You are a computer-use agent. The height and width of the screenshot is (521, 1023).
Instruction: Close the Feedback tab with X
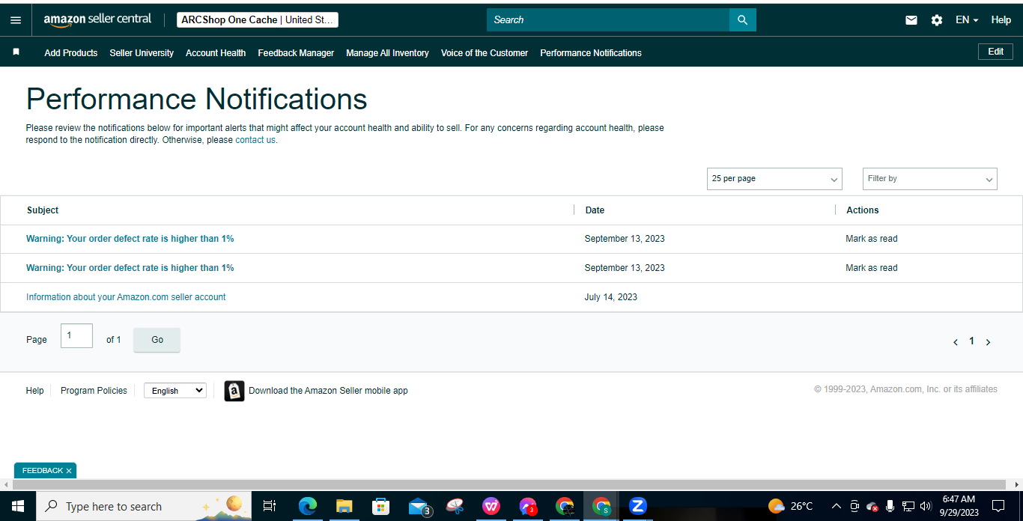69,471
